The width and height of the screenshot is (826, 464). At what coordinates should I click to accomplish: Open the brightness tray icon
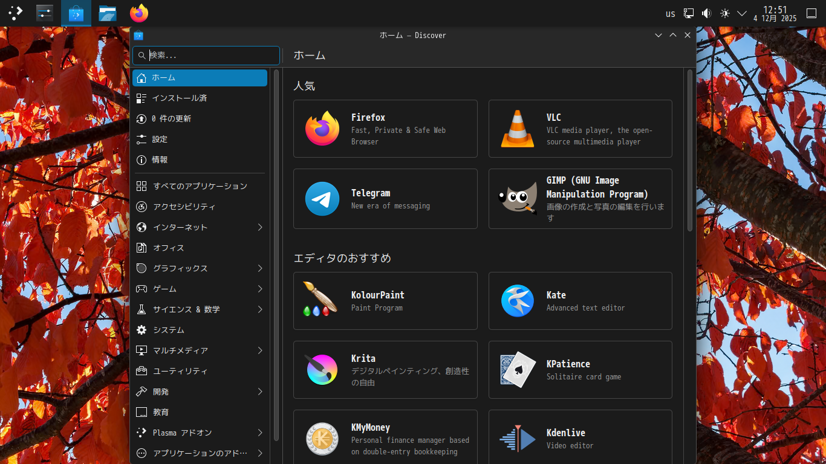pos(725,13)
